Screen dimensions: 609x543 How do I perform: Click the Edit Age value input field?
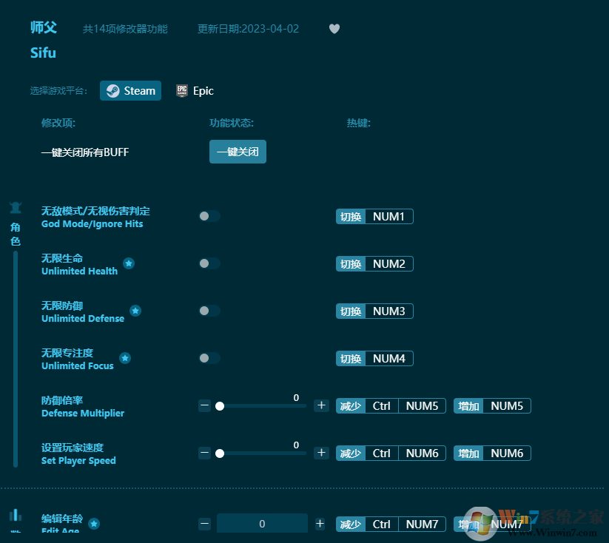[x=262, y=524]
